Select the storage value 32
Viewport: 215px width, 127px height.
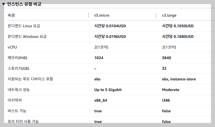point(164,69)
